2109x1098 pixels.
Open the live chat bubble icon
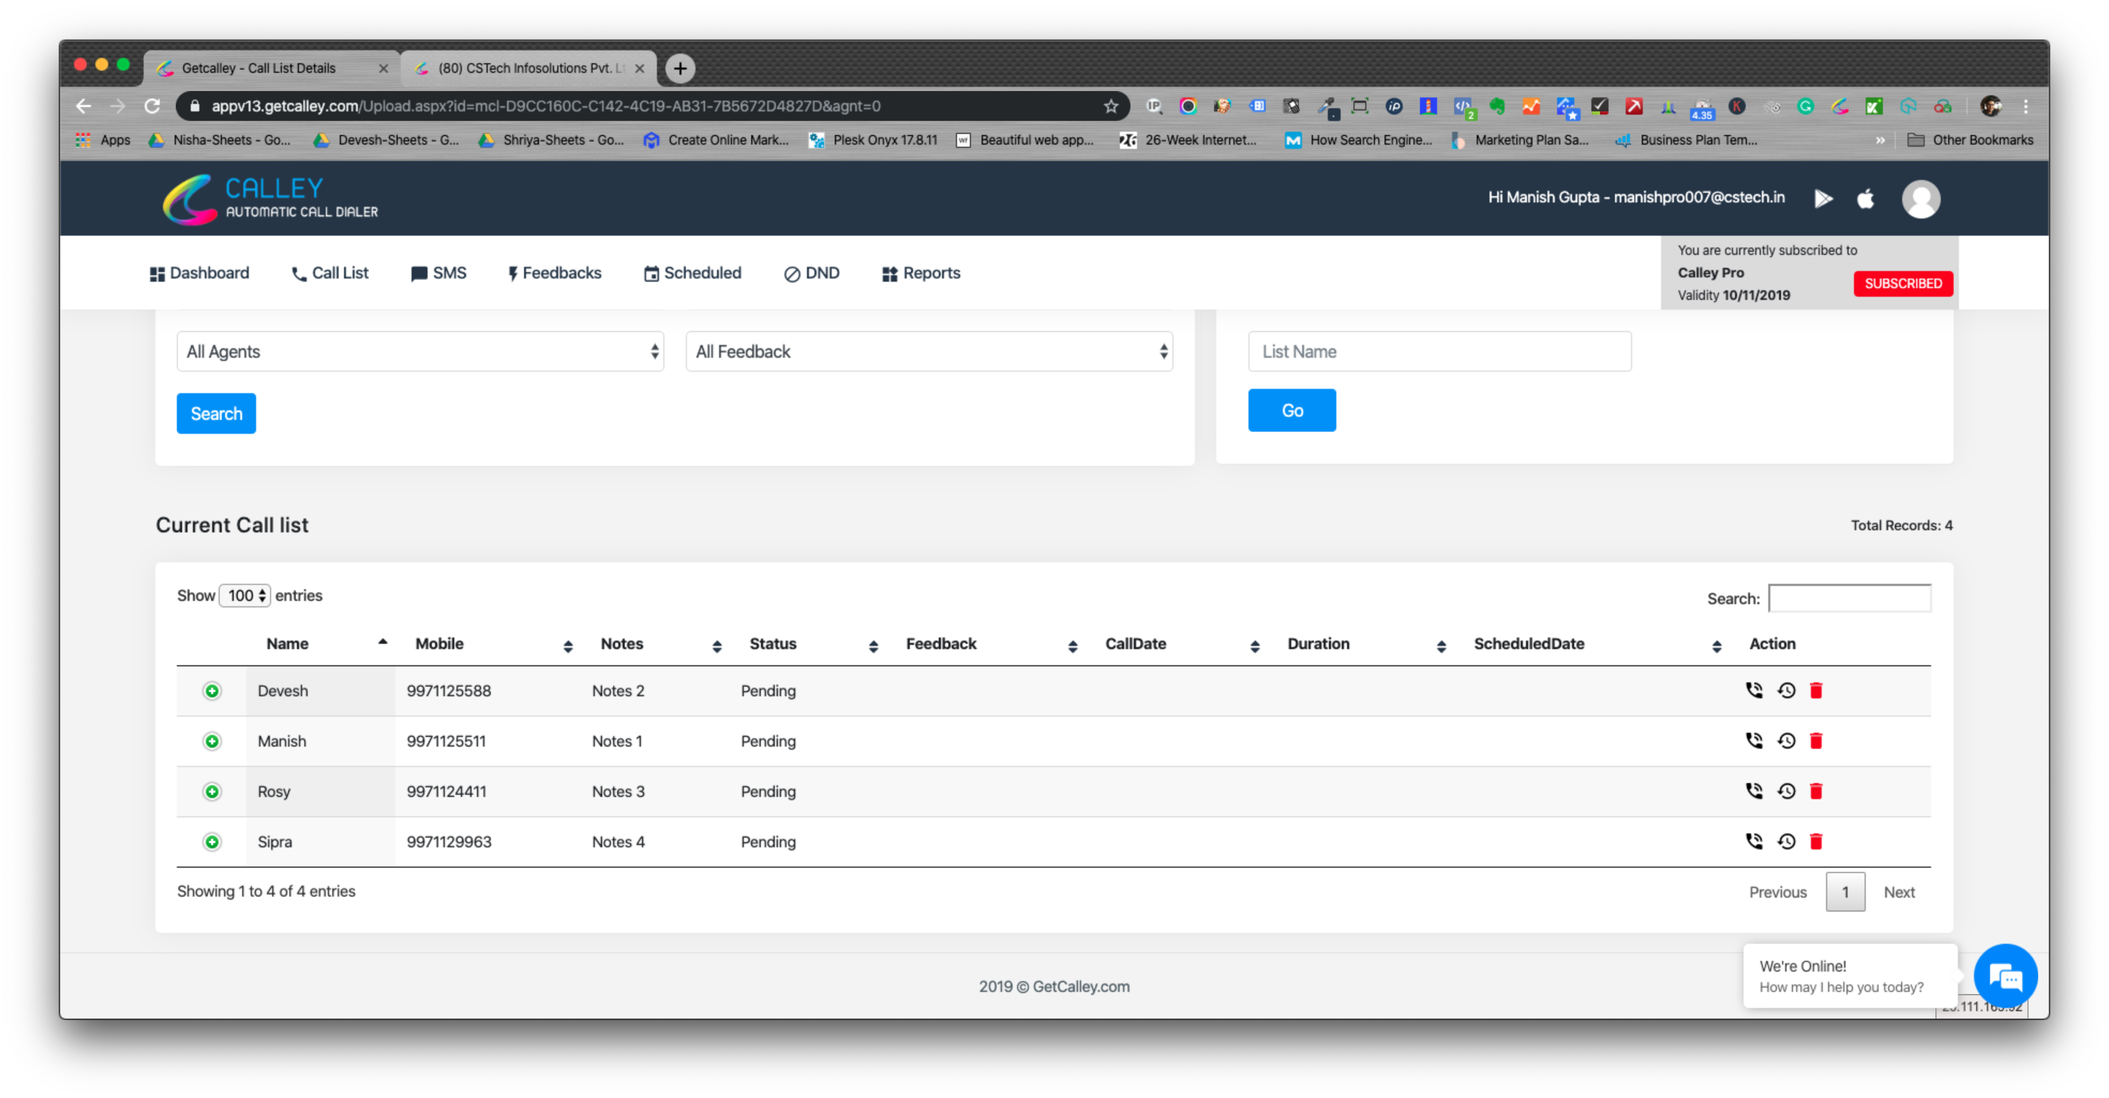tap(2005, 976)
